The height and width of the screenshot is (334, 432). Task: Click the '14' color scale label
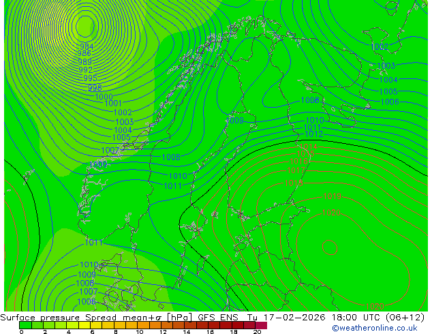(187, 332)
